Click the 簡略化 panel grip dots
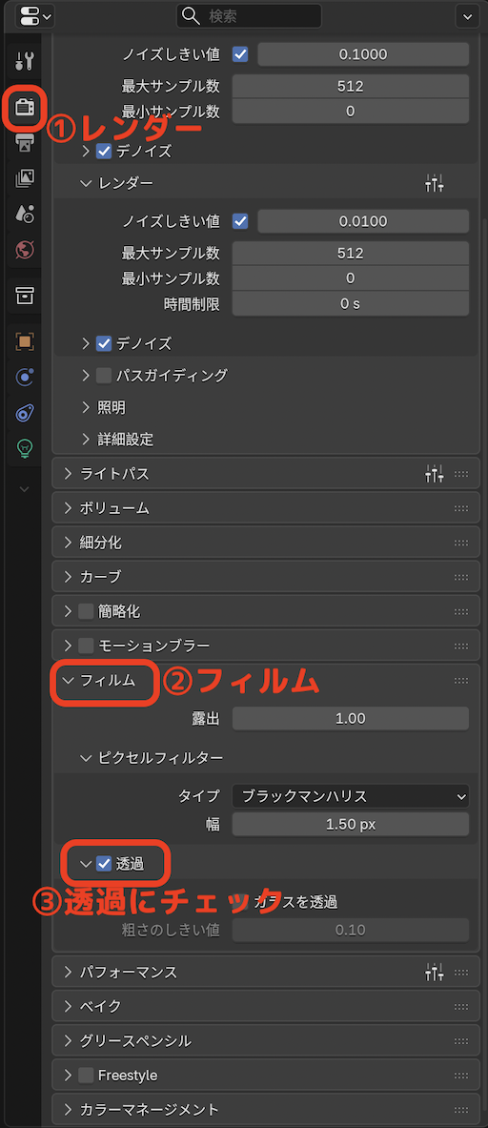 click(x=461, y=611)
